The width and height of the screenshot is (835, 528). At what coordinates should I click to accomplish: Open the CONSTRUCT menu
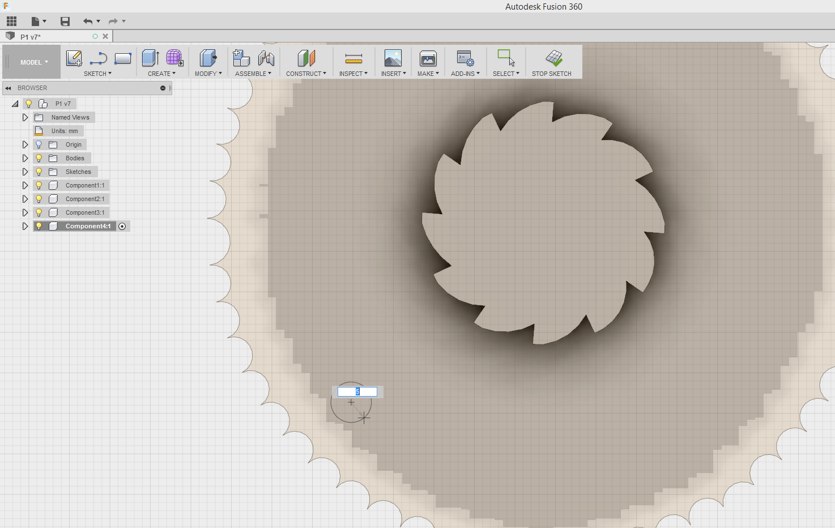(x=306, y=74)
